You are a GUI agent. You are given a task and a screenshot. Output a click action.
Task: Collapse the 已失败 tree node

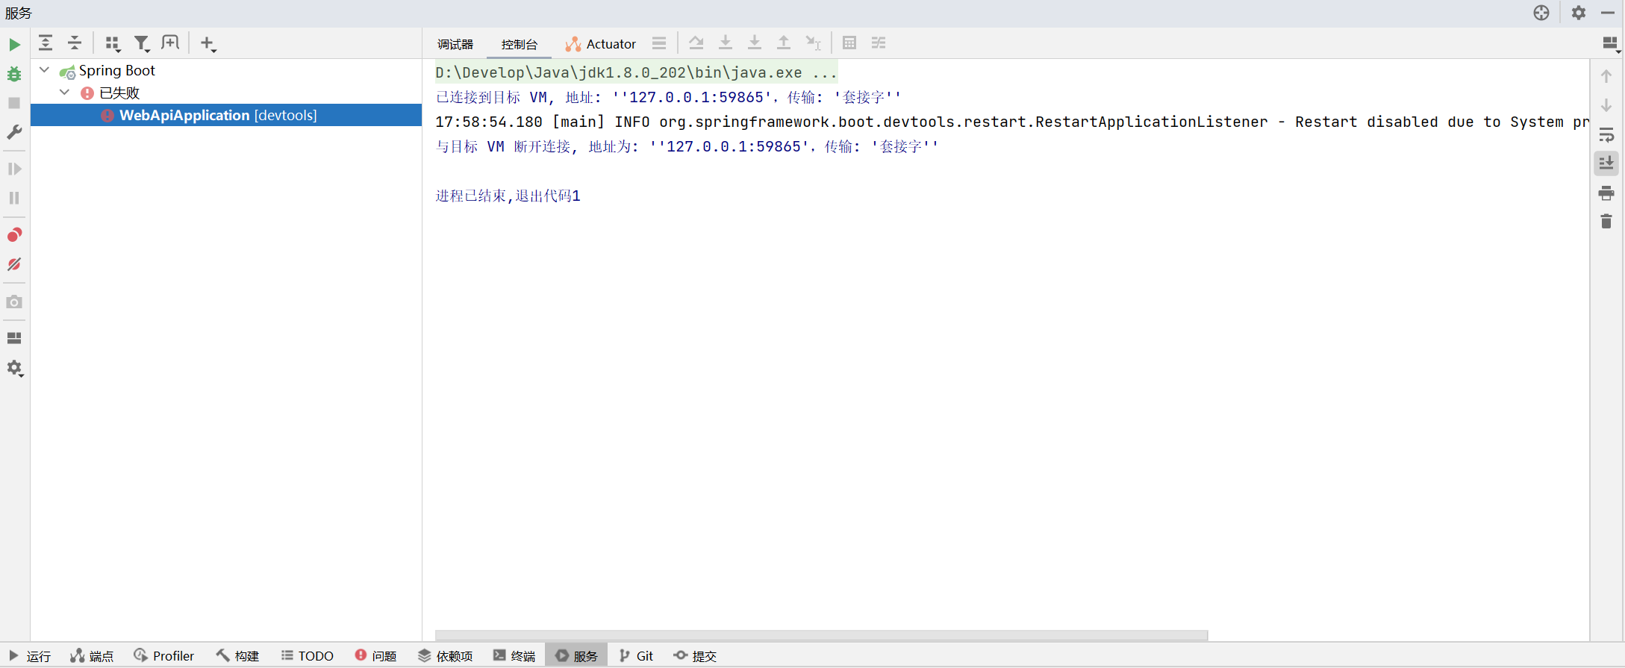65,93
